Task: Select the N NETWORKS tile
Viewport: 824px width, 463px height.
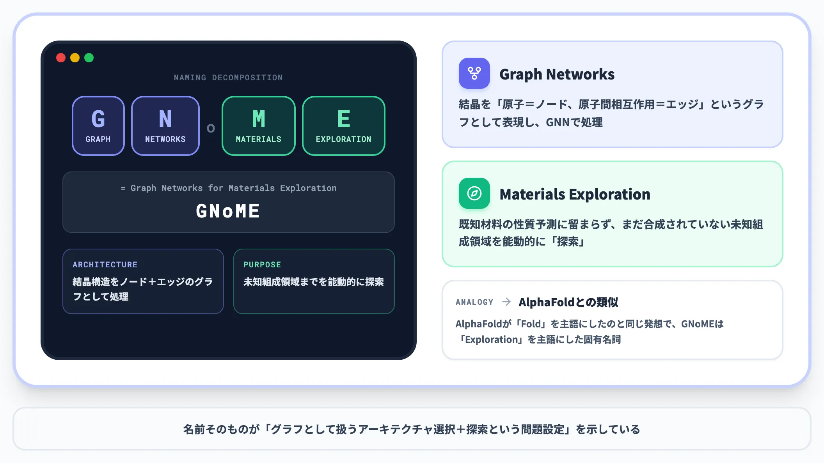Action: tap(165, 126)
